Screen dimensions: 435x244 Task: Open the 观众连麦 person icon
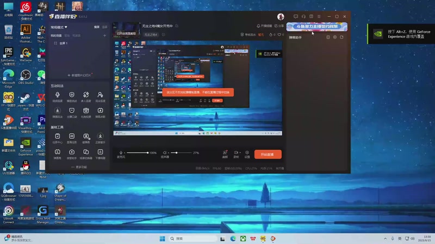100,95
